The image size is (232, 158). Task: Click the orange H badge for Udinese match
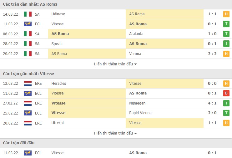[226, 14]
